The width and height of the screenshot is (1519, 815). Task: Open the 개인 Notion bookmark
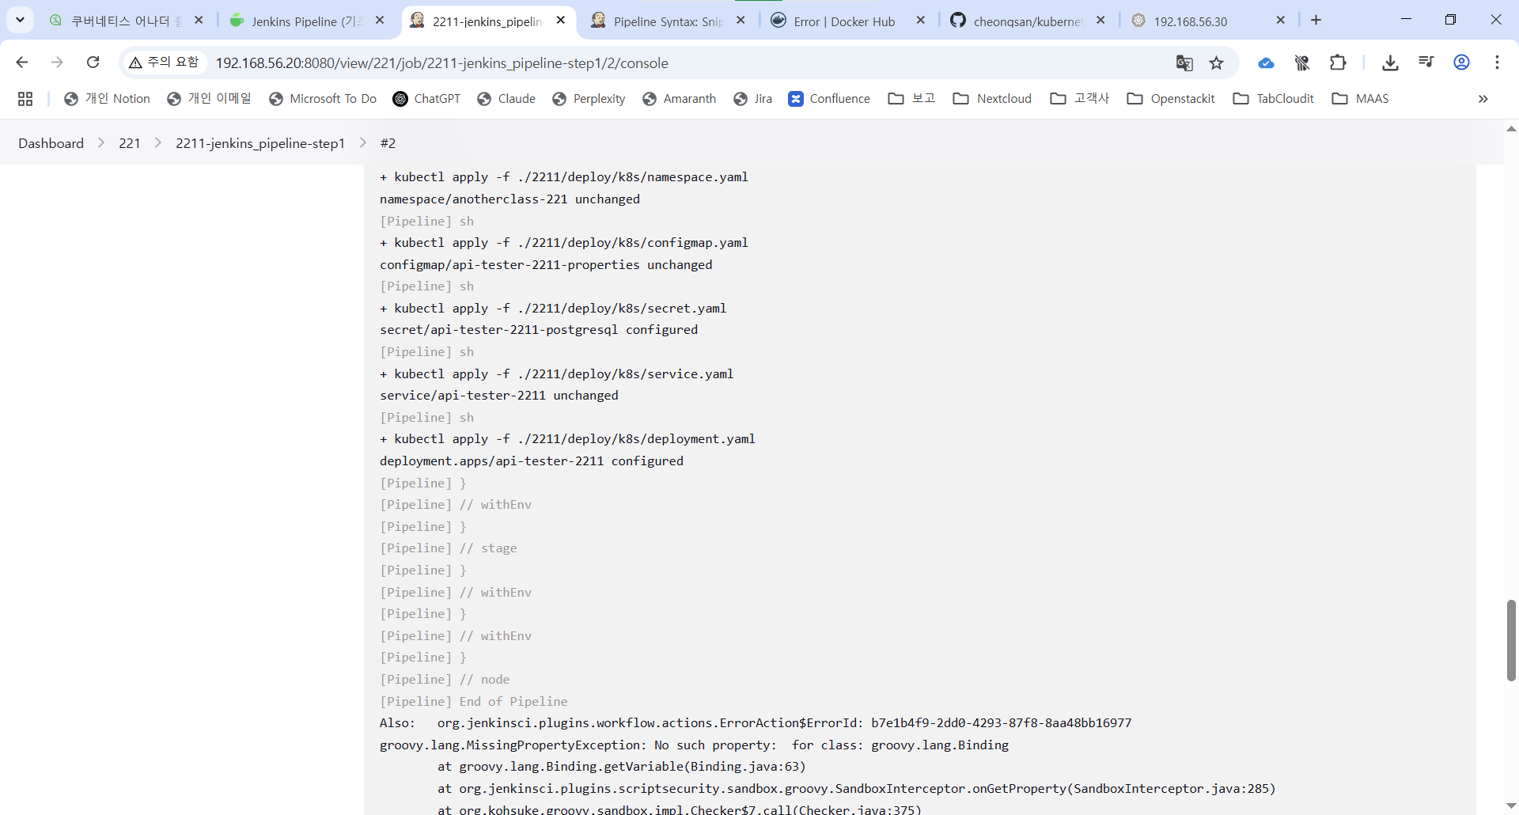pos(107,99)
